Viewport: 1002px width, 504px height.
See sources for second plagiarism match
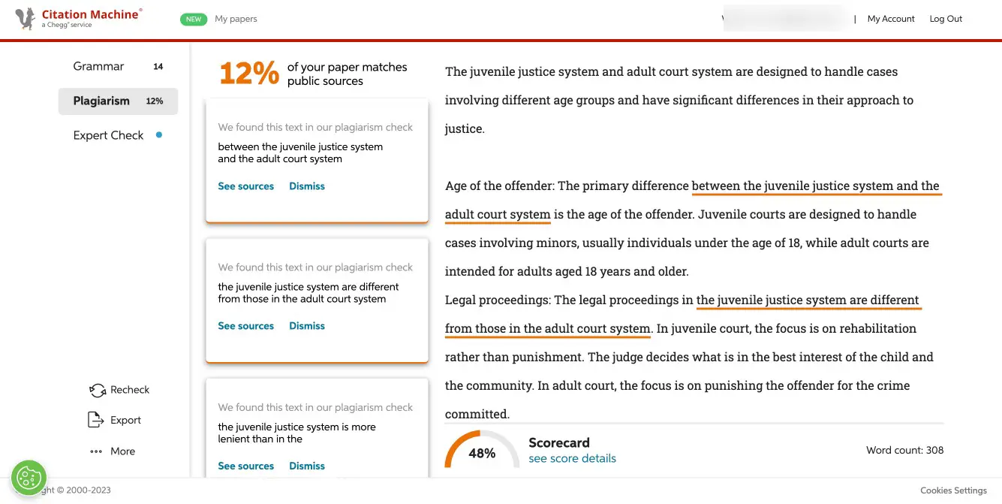coord(245,326)
